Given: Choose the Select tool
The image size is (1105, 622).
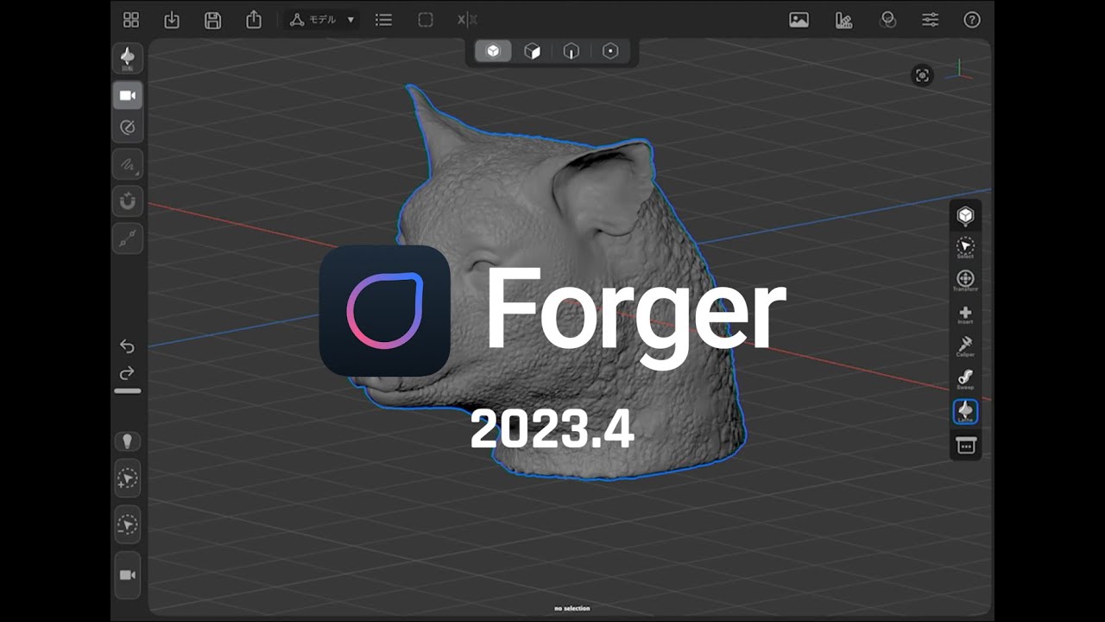Looking at the screenshot, I should pyautogui.click(x=965, y=248).
